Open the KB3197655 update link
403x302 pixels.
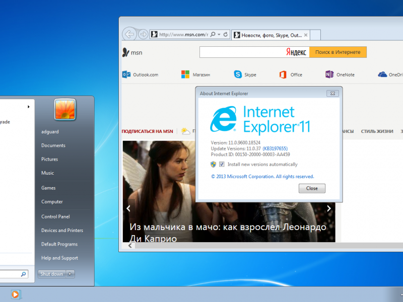[275, 148]
